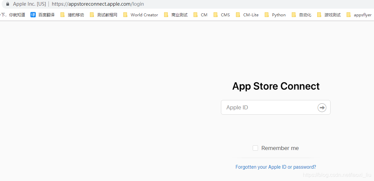Open the 游戏测试 bookmark folder

coord(329,15)
